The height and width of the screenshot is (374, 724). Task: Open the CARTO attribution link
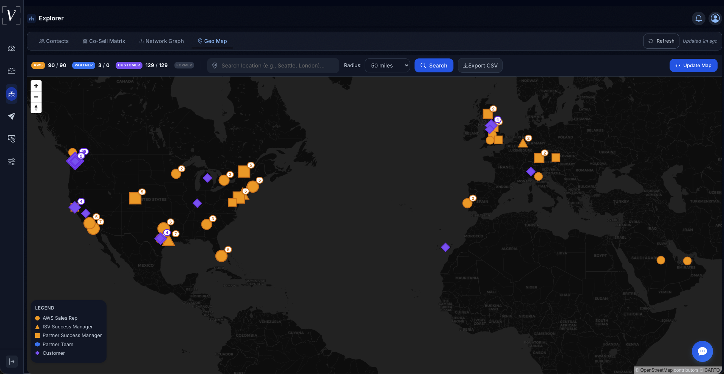point(712,370)
